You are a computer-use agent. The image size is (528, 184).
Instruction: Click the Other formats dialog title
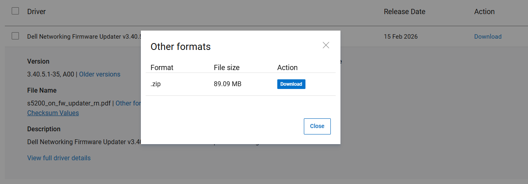tap(181, 47)
